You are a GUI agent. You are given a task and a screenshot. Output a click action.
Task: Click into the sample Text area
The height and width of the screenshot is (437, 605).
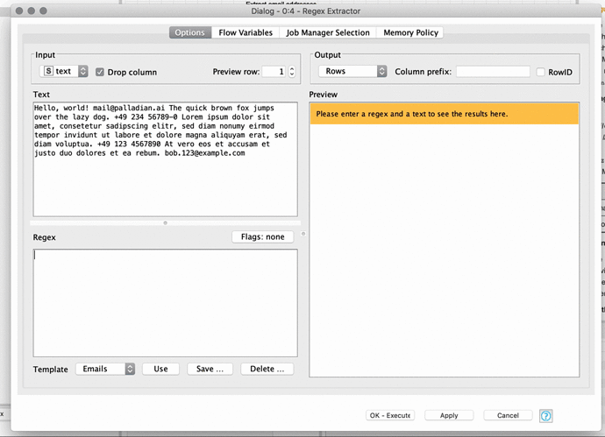tap(165, 159)
